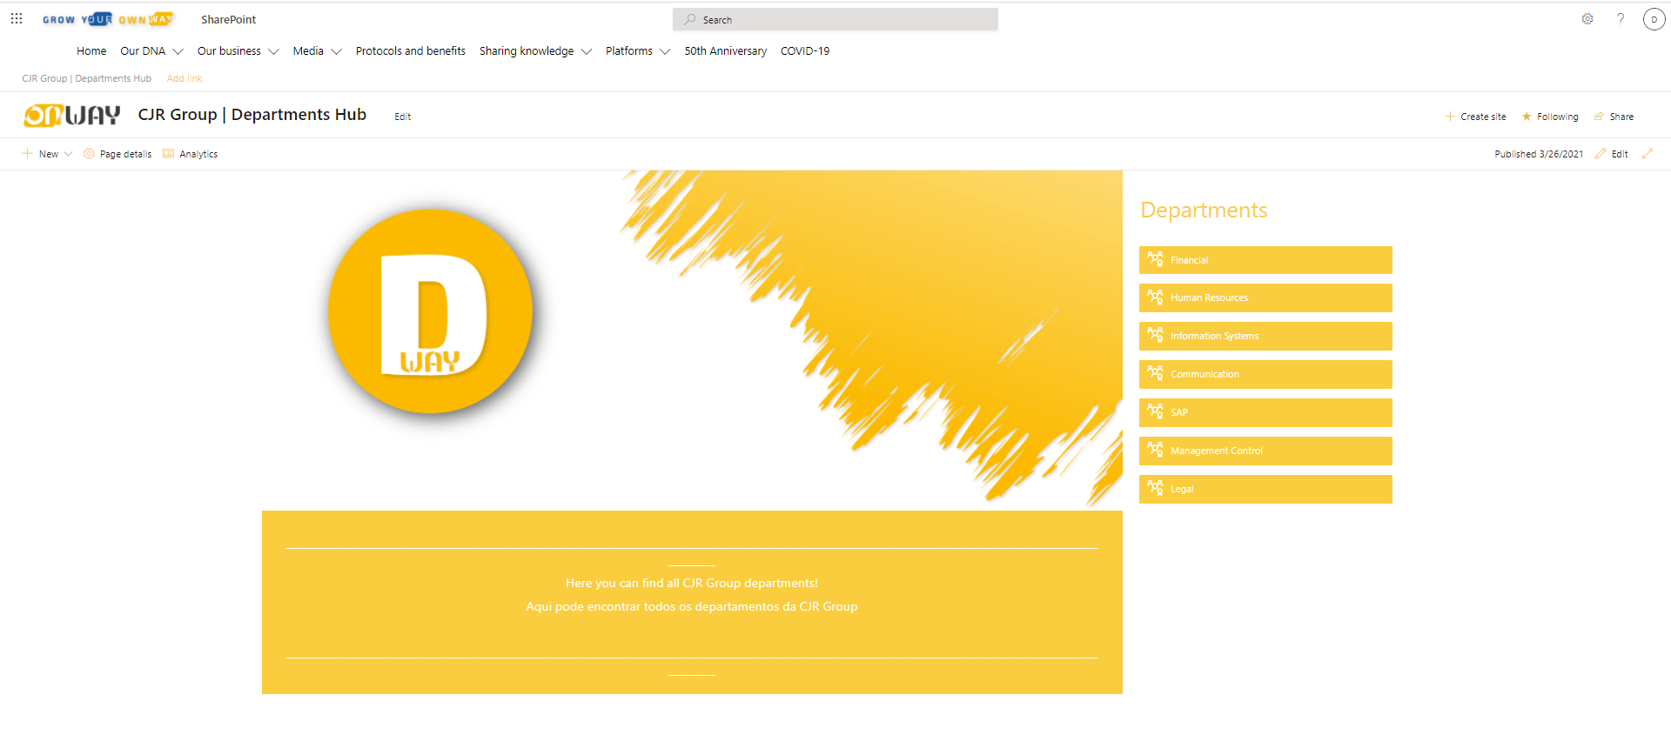The height and width of the screenshot is (735, 1671).
Task: Open the Management Control department link
Action: (1265, 451)
